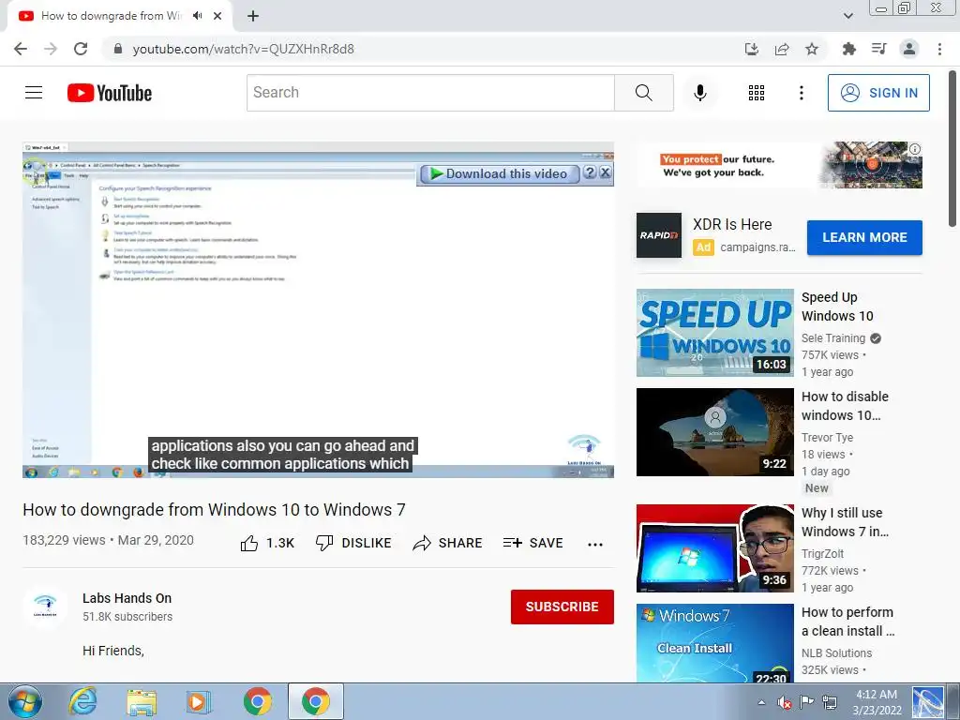Go to YouTube home via logo
The image size is (960, 720).
pyautogui.click(x=110, y=93)
